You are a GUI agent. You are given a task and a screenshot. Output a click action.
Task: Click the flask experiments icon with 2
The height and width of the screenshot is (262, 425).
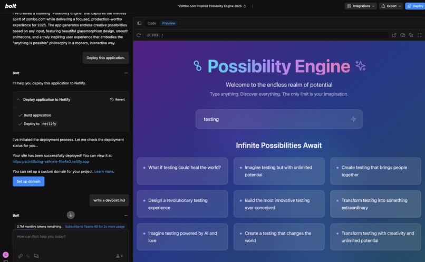120,256
